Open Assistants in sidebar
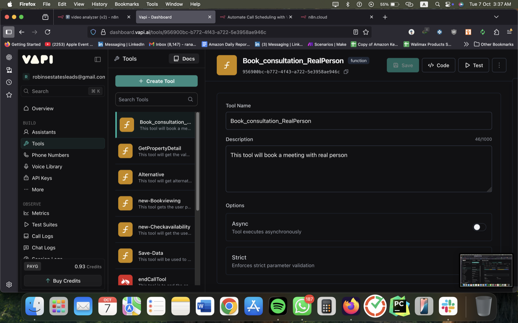The image size is (518, 323). (63, 132)
